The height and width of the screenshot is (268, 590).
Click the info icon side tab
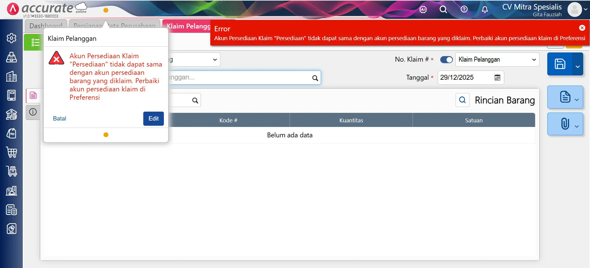pos(33,112)
